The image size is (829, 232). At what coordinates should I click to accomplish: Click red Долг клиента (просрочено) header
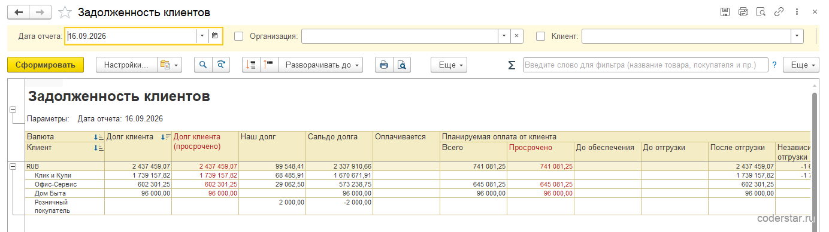point(205,146)
